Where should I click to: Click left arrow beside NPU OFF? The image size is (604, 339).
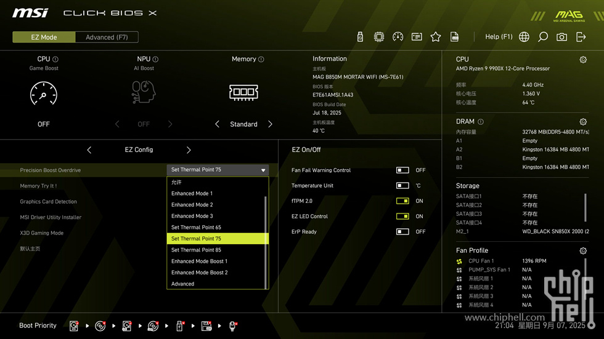pos(117,124)
